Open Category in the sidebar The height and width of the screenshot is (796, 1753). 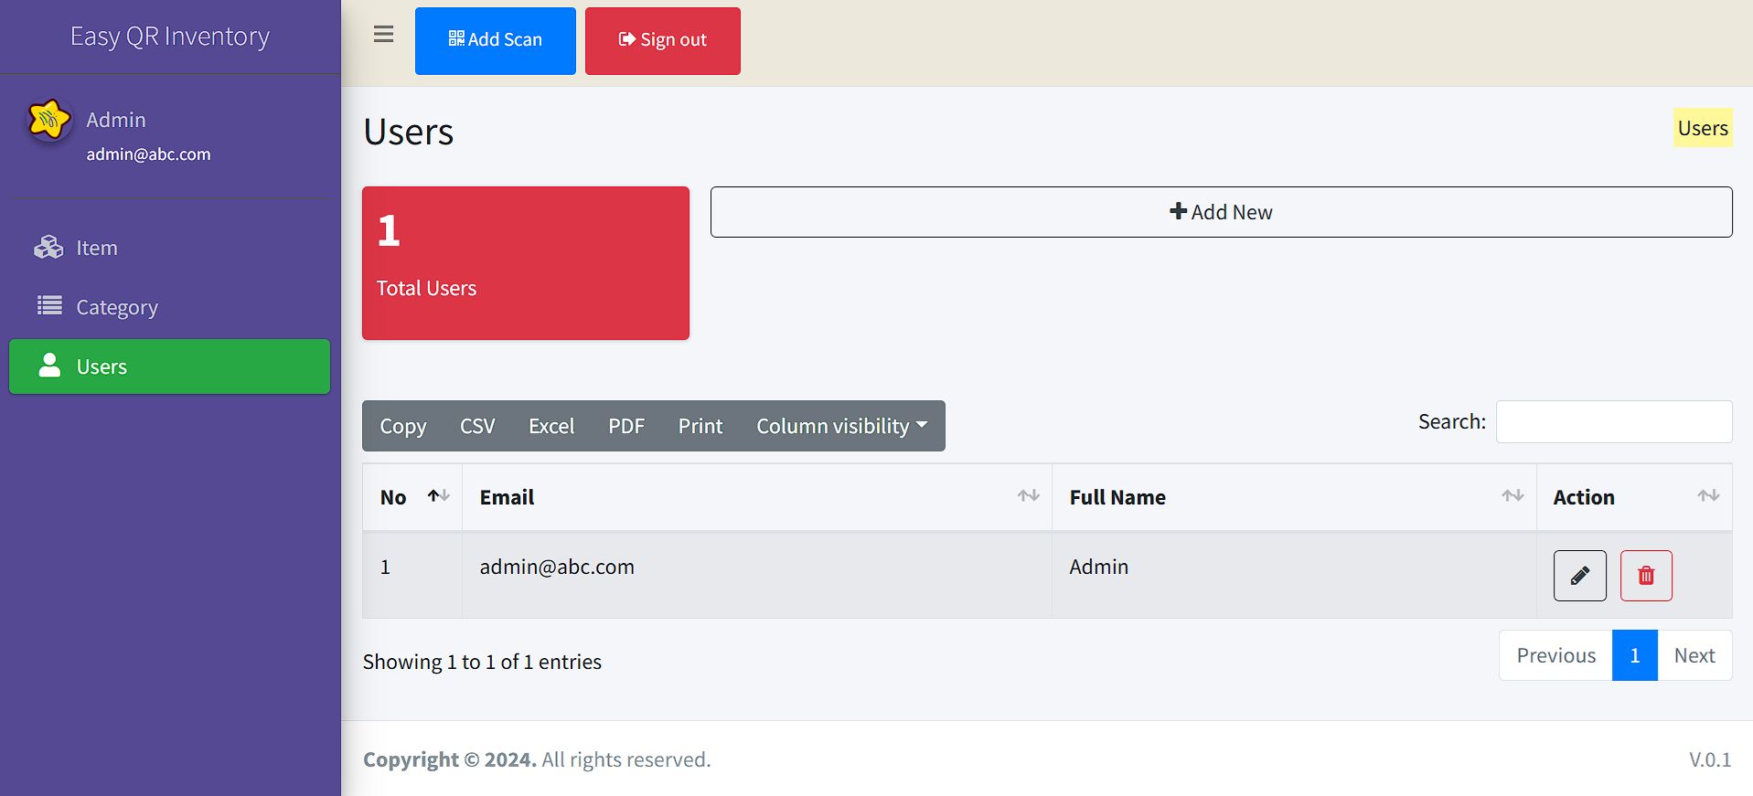click(x=116, y=307)
